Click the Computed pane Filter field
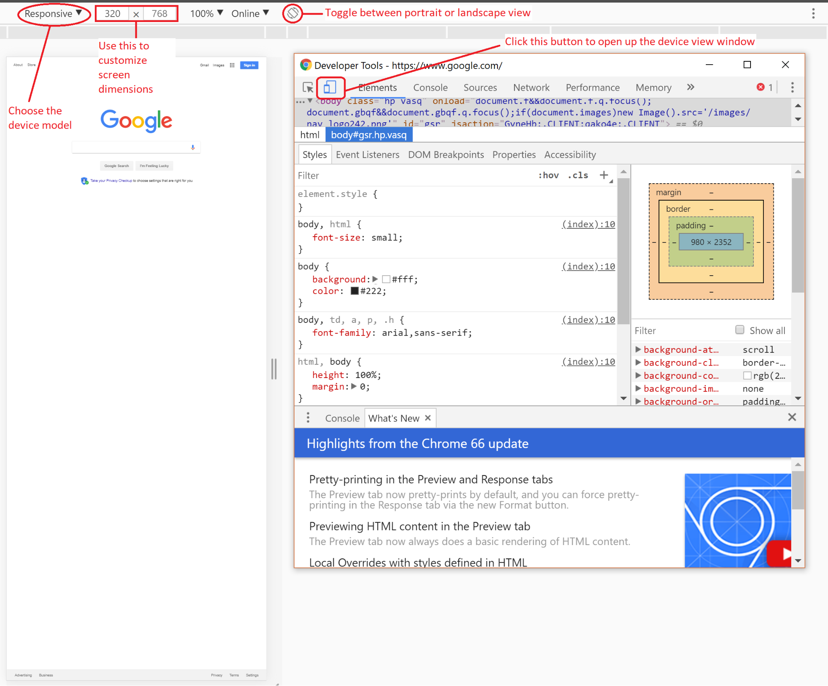Viewport: 828px width, 686px height. 681,330
